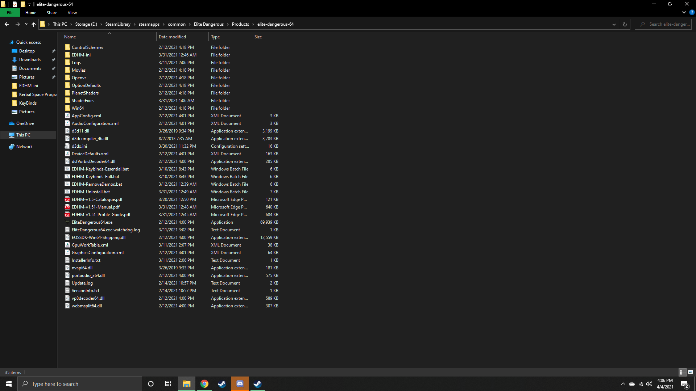Expand chevron after This PC breadcrumb
The width and height of the screenshot is (696, 391).
tap(71, 24)
